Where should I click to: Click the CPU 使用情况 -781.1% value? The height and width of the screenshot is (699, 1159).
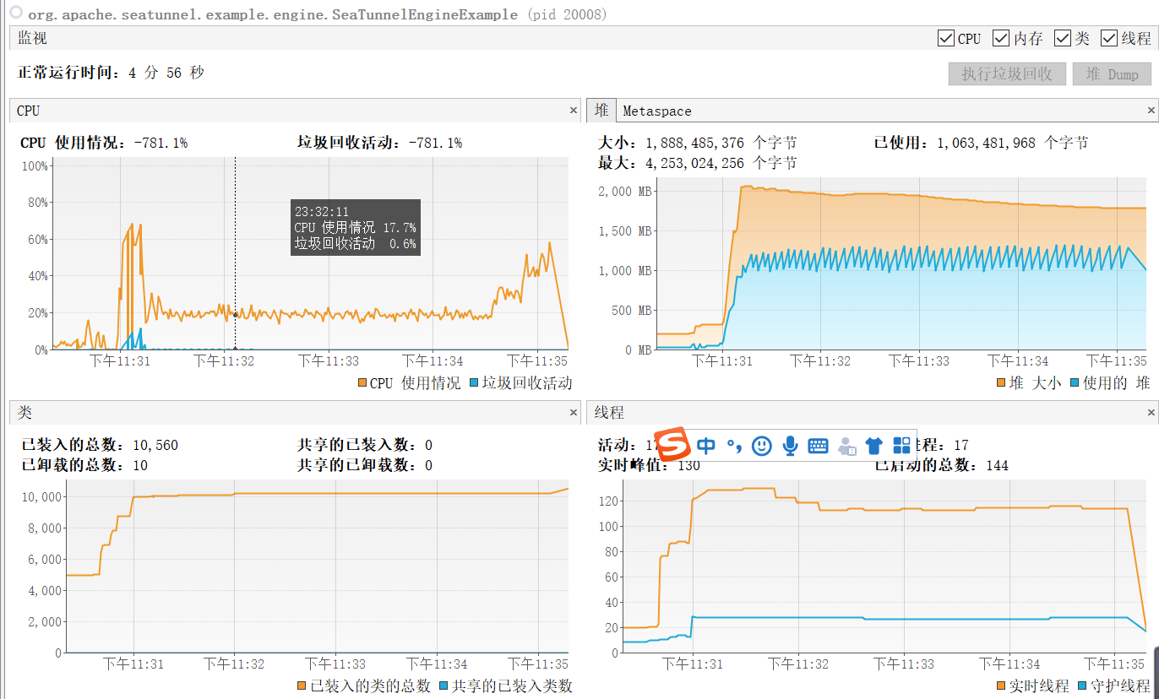click(161, 143)
